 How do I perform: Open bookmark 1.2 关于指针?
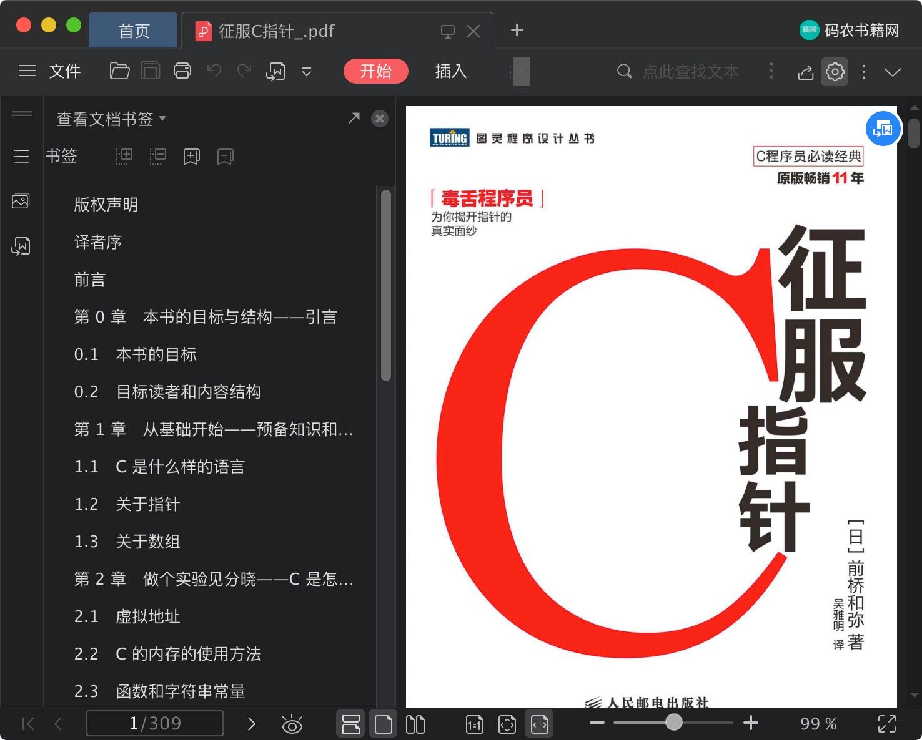click(x=127, y=504)
